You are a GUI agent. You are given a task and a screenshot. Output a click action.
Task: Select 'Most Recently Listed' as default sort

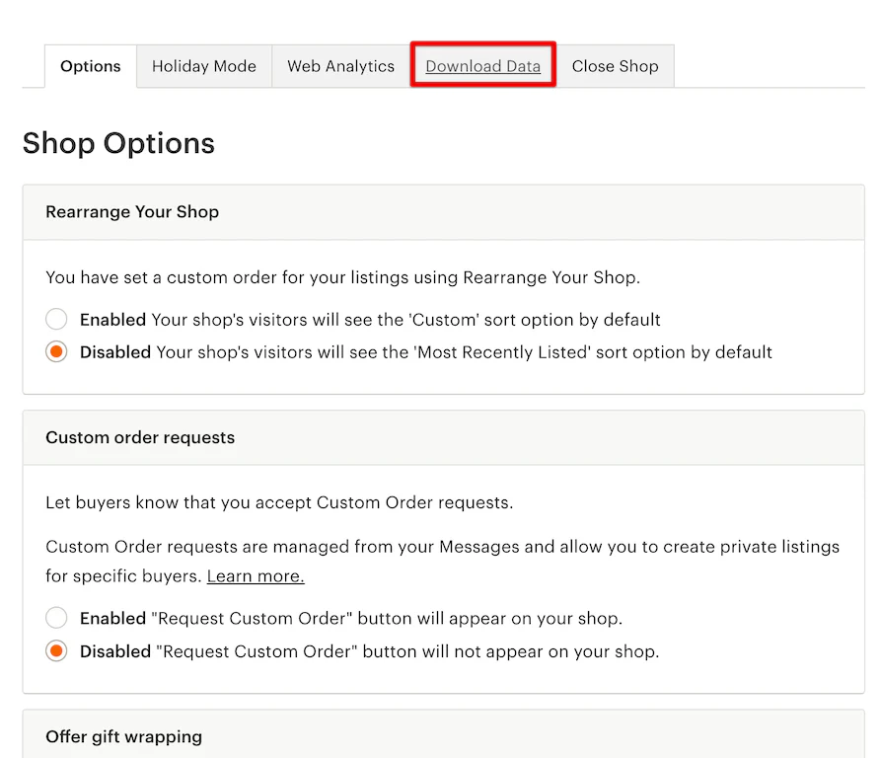pyautogui.click(x=56, y=351)
